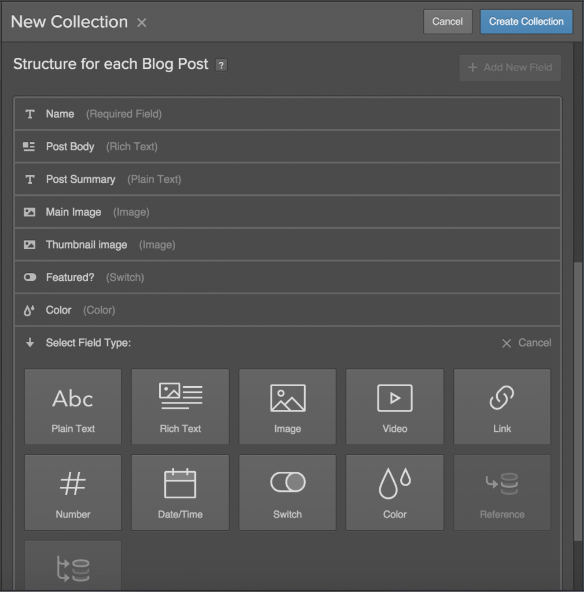The width and height of the screenshot is (584, 592).
Task: Choose the Switch field type
Action: tap(287, 492)
